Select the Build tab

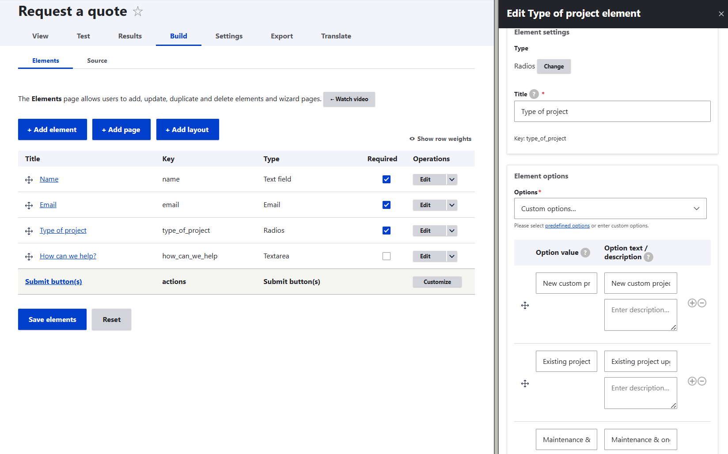[x=178, y=36]
